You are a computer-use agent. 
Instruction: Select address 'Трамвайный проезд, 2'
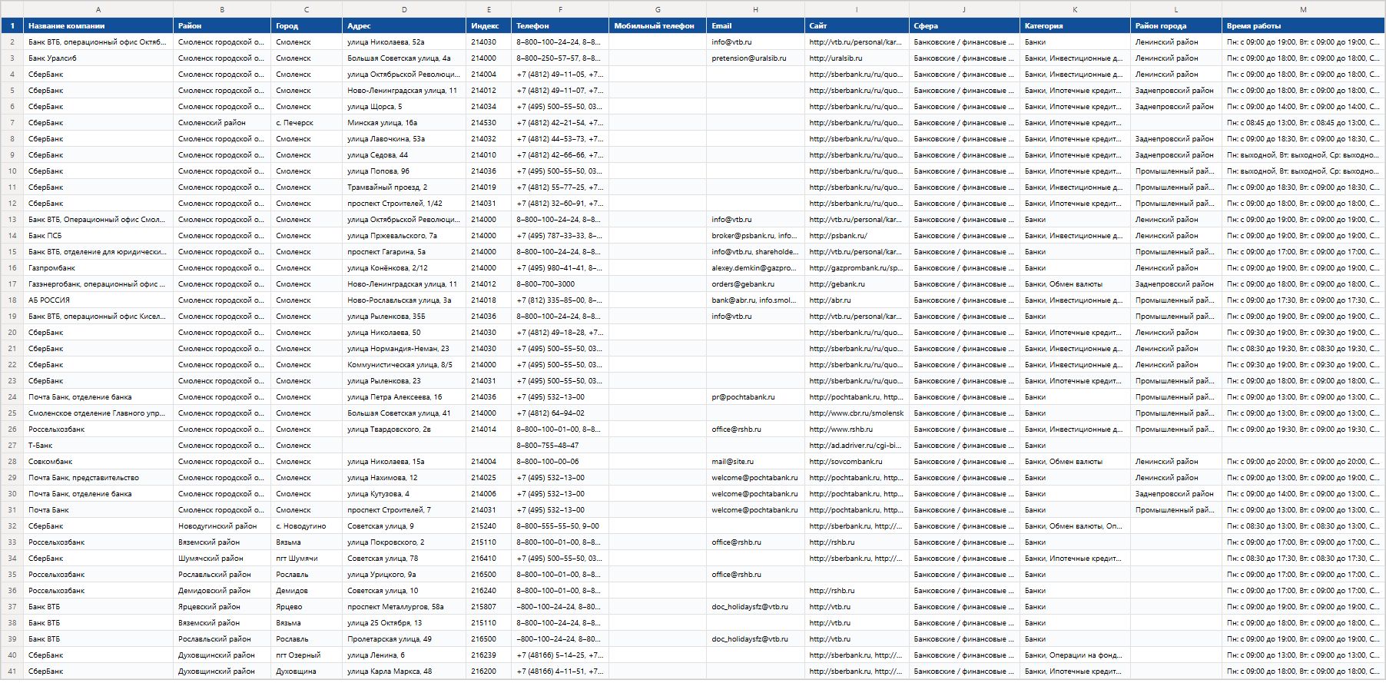(x=404, y=187)
